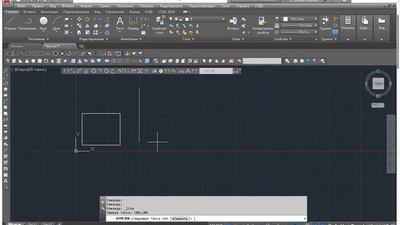Switch to the Управление ribbon tab
The image size is (400, 225).
coord(114,12)
